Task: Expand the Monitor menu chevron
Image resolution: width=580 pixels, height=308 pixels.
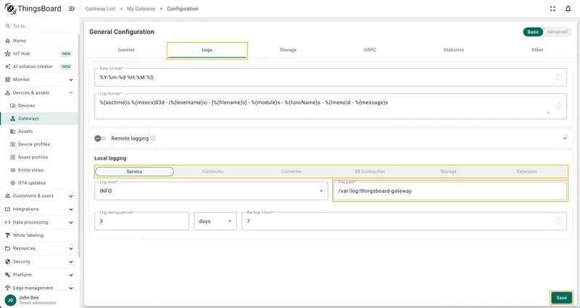Action: coord(71,80)
